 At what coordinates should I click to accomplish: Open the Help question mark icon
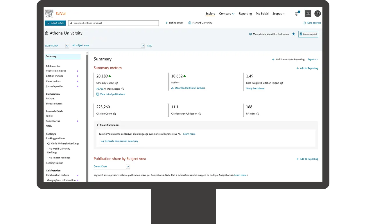(x=296, y=14)
